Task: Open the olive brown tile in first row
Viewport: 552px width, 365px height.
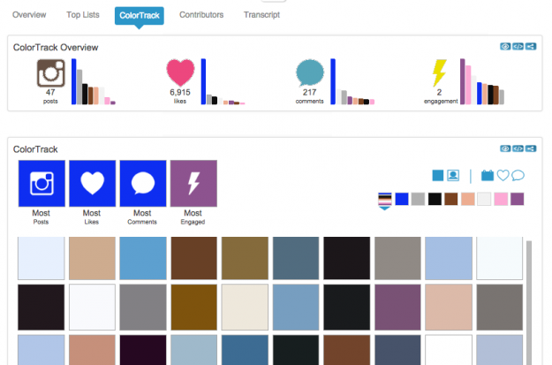Action: tap(245, 258)
